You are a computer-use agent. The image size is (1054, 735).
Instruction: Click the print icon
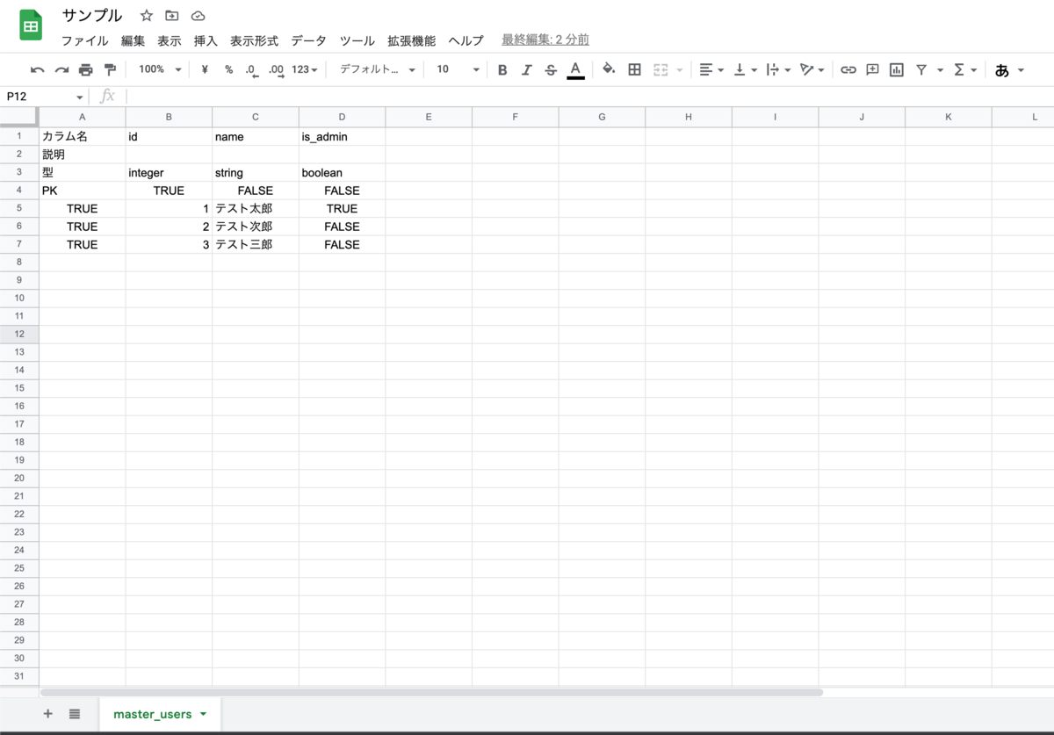click(85, 69)
